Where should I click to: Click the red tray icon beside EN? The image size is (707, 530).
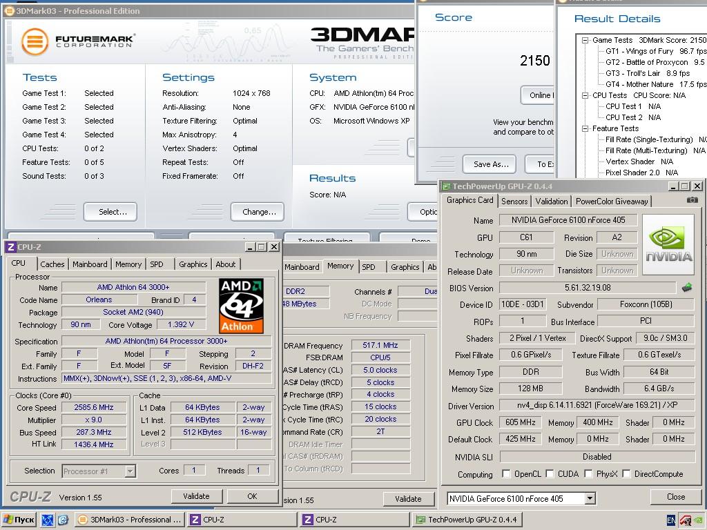tap(686, 520)
